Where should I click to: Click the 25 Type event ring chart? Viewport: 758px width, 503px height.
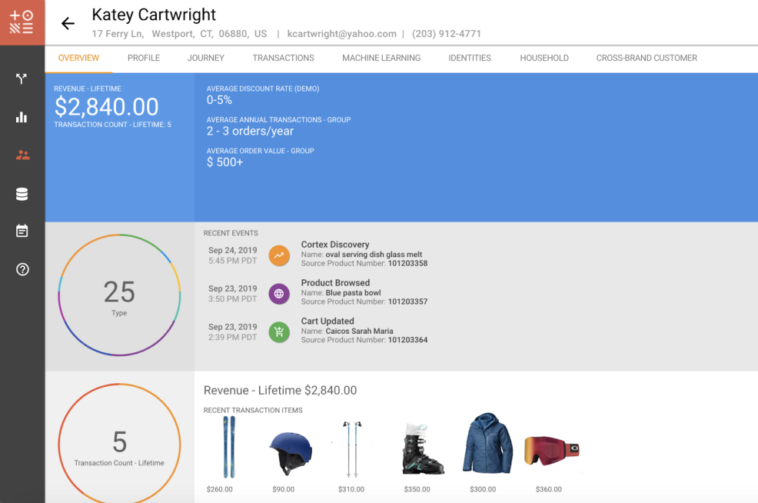coord(119,295)
